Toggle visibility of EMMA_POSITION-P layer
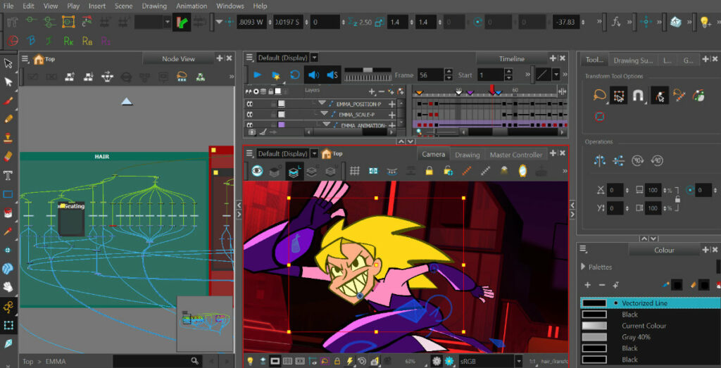Screen dimensions: 721x368 tap(250, 104)
